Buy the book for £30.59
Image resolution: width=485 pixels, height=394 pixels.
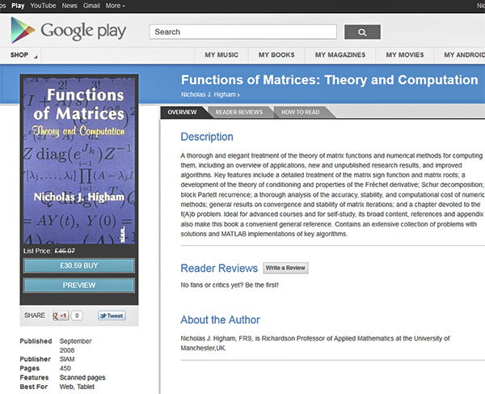79,265
